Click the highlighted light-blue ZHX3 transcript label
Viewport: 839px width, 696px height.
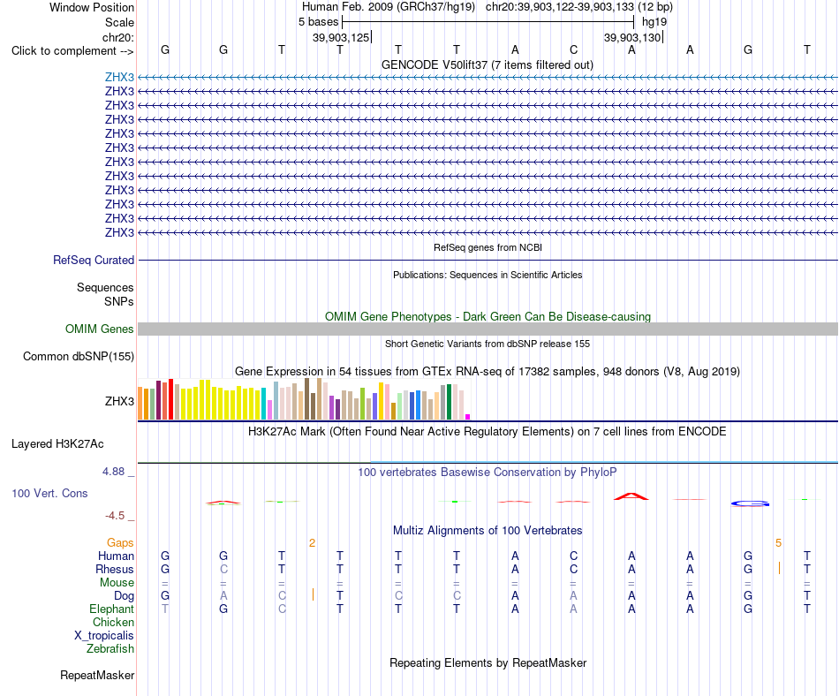[119, 77]
